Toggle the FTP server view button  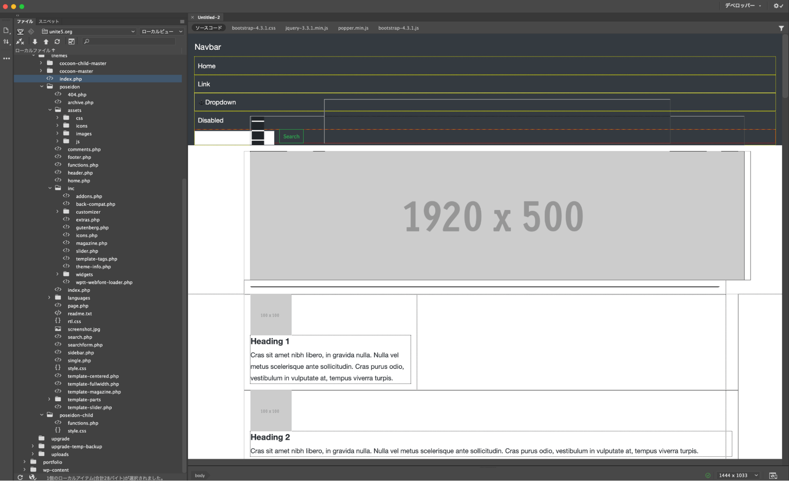[x=20, y=32]
